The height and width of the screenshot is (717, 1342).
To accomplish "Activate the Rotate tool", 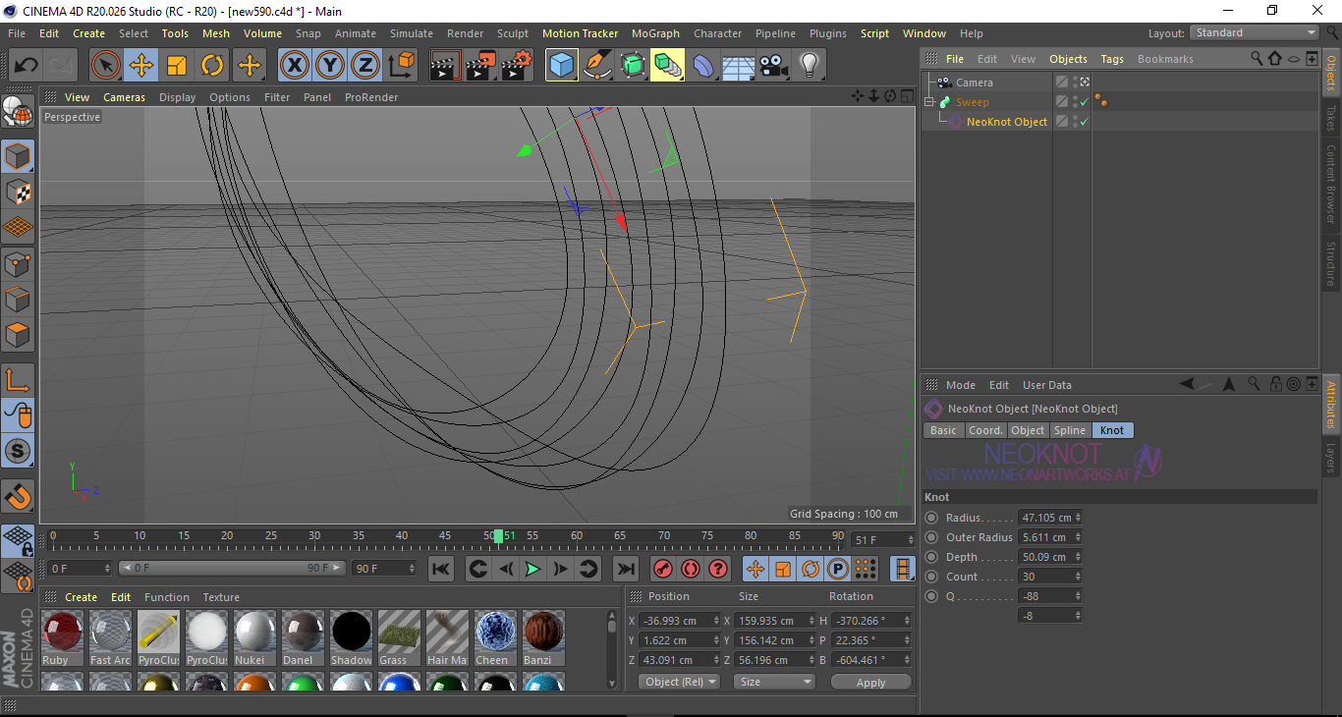I will point(212,66).
